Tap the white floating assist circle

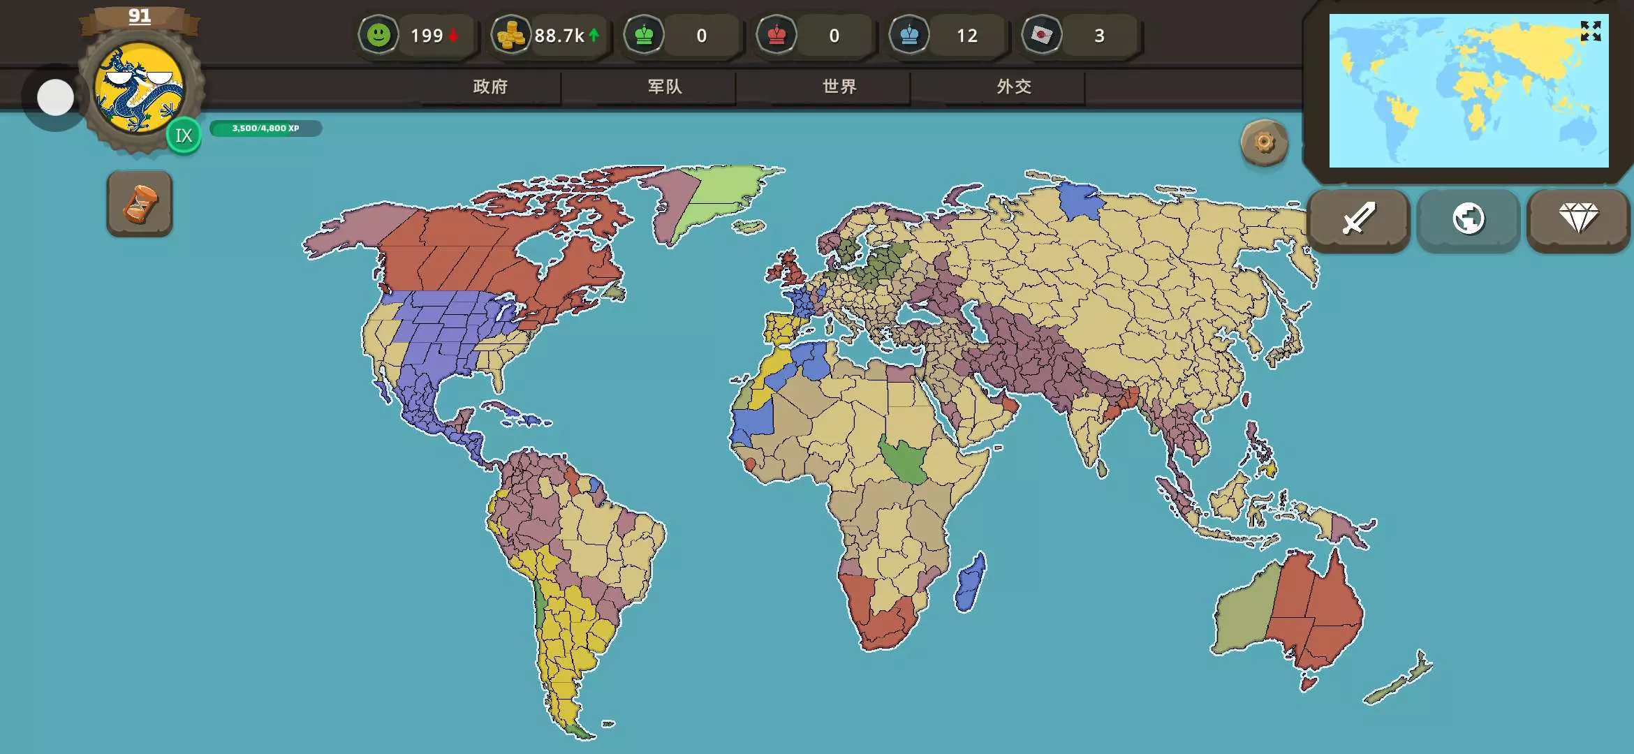pyautogui.click(x=55, y=97)
